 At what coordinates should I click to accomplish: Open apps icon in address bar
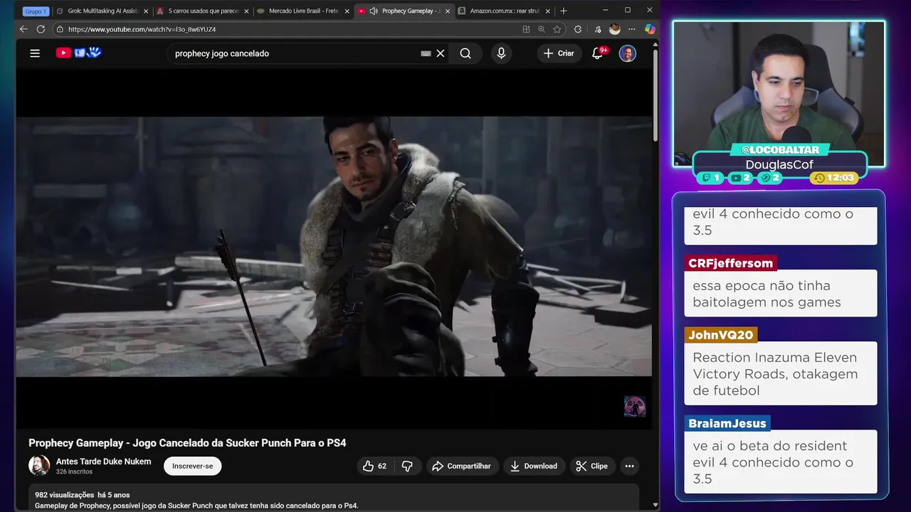[x=526, y=29]
